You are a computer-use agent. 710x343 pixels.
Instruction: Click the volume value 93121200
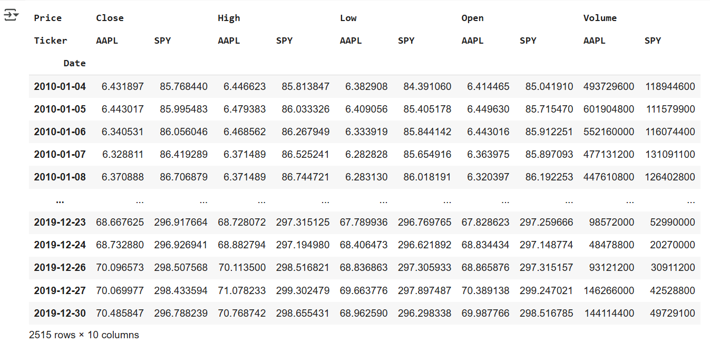pyautogui.click(x=612, y=268)
